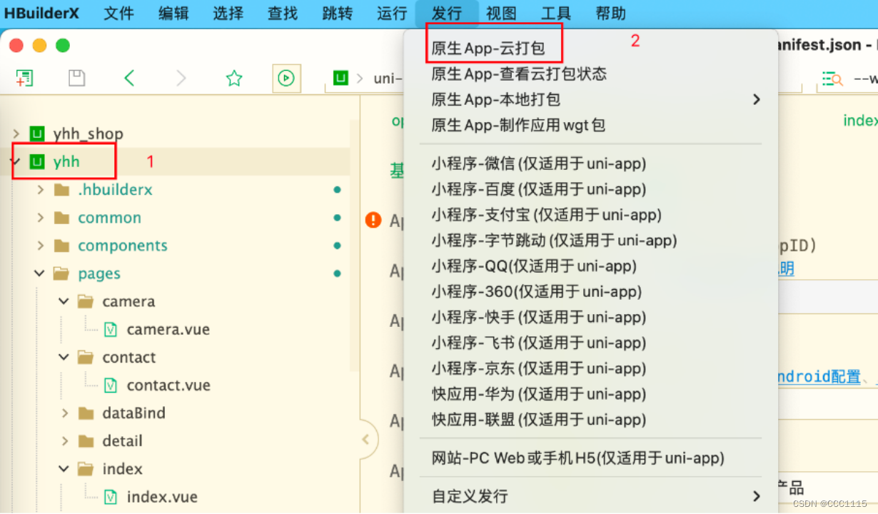Open the 工具 menu
878x514 pixels.
click(556, 13)
